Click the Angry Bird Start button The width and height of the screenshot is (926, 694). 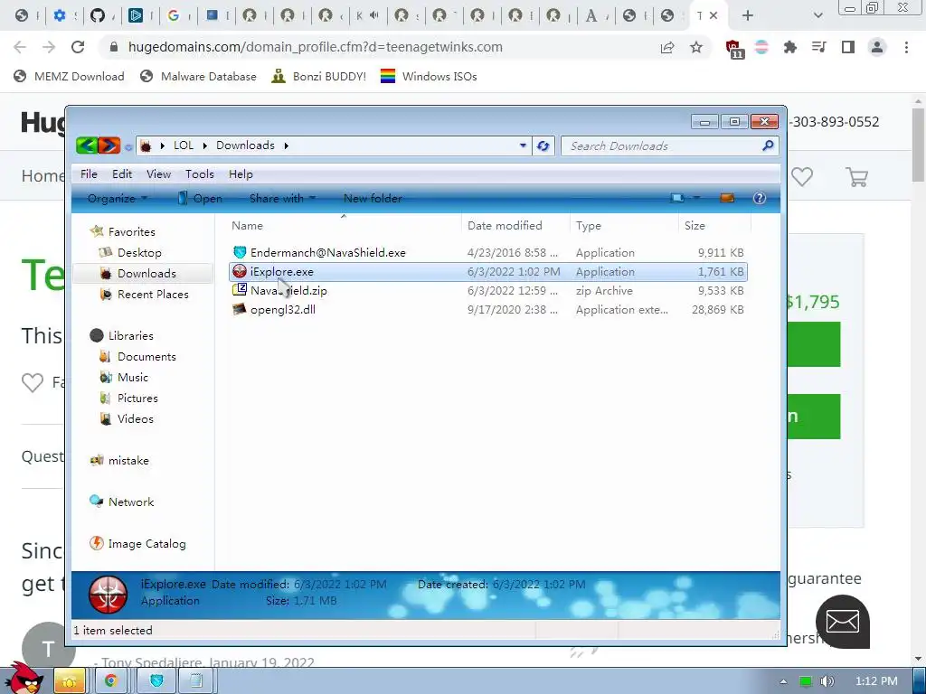[x=24, y=678]
